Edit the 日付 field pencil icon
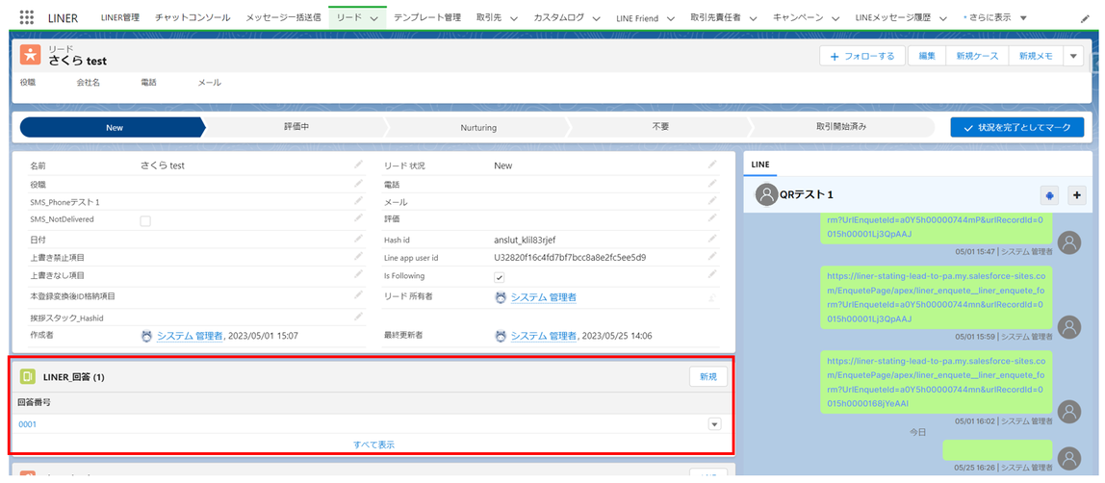Image resolution: width=1105 pixels, height=483 pixels. pos(359,239)
